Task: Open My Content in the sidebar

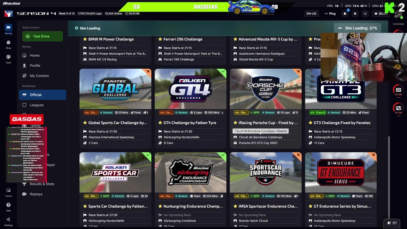Action: click(x=39, y=76)
